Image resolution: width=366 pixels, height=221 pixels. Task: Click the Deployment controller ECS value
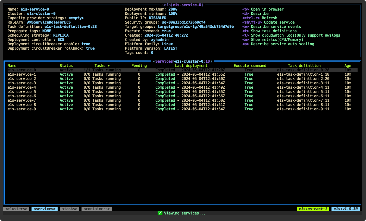click(61, 40)
